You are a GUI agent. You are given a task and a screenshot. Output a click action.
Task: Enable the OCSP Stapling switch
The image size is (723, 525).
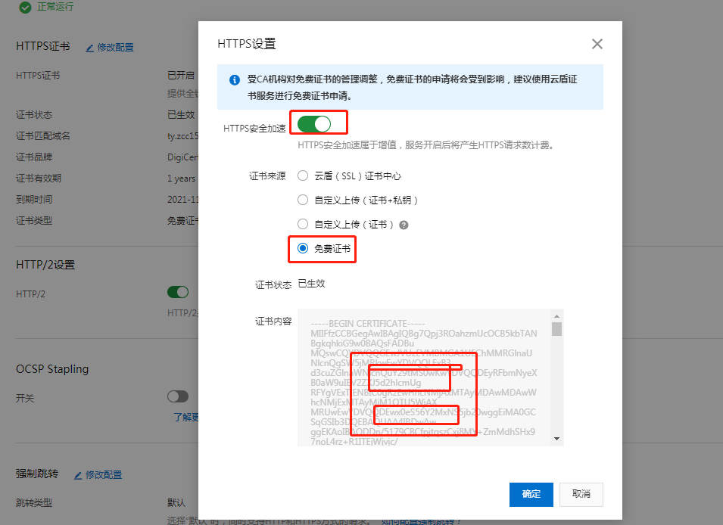pos(178,396)
